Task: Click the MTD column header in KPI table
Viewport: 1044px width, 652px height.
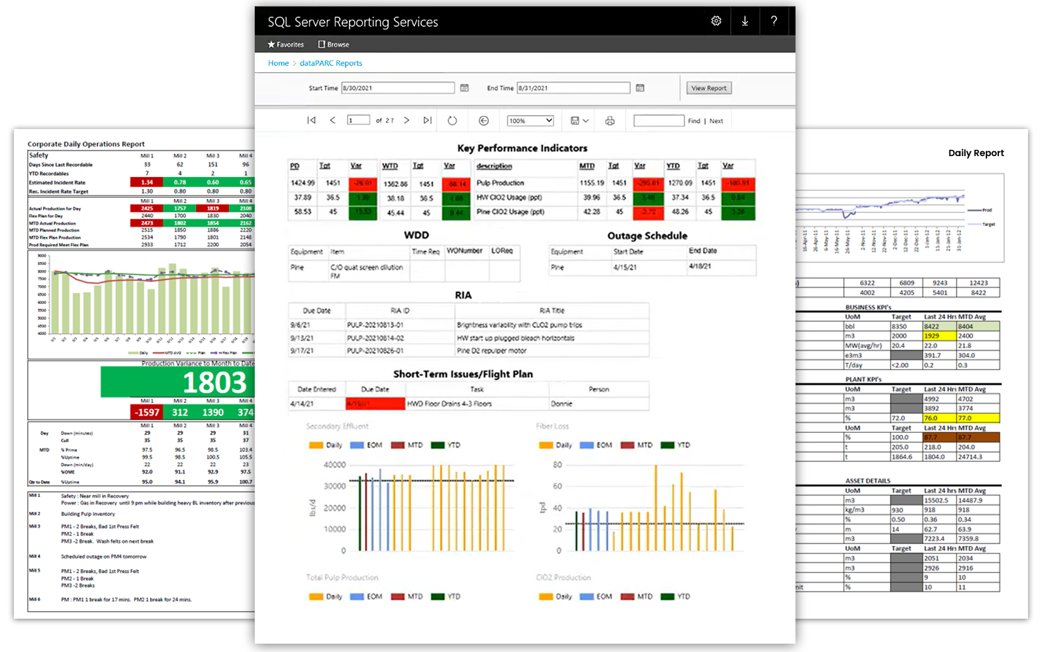Action: (x=587, y=166)
